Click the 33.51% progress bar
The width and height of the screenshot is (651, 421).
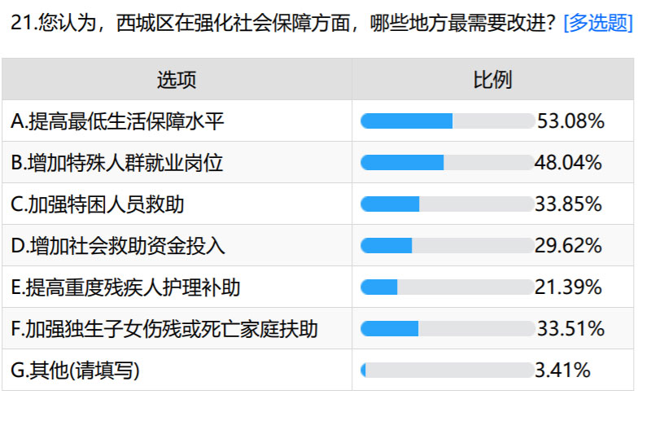tap(448, 329)
